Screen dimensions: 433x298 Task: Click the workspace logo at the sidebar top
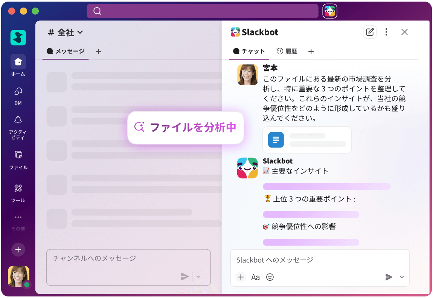coord(18,38)
